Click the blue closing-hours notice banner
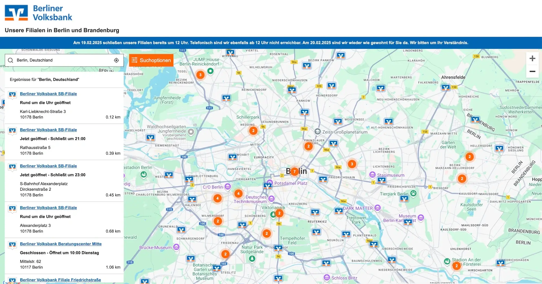542x284 pixels. tap(271, 43)
